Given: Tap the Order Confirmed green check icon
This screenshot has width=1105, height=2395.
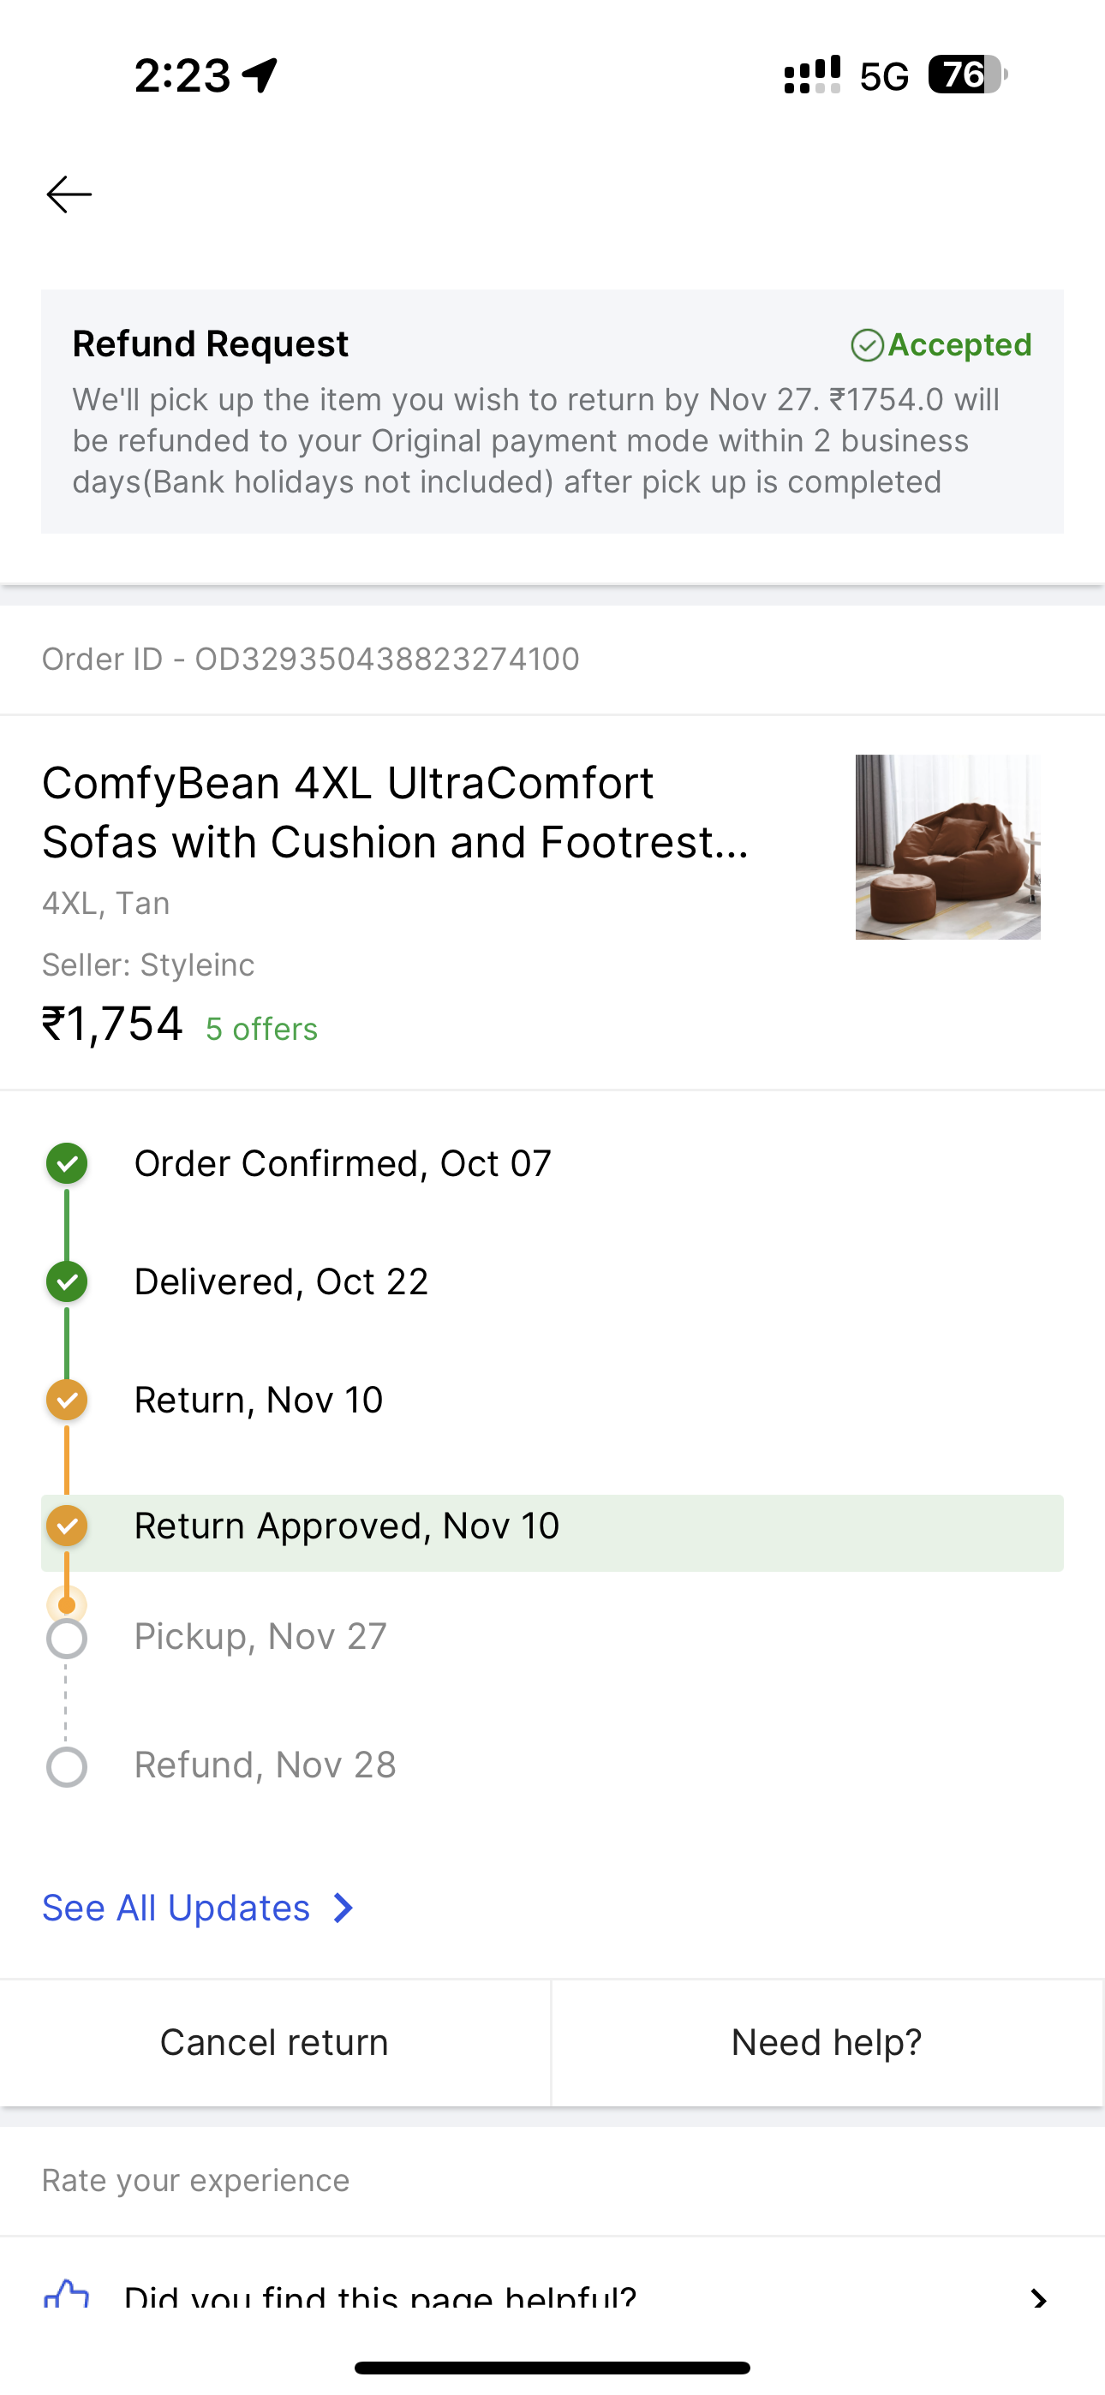Looking at the screenshot, I should (67, 1164).
